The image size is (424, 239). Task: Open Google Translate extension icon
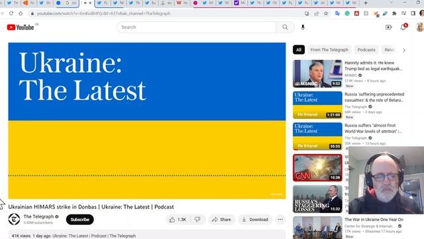pyautogui.click(x=337, y=13)
